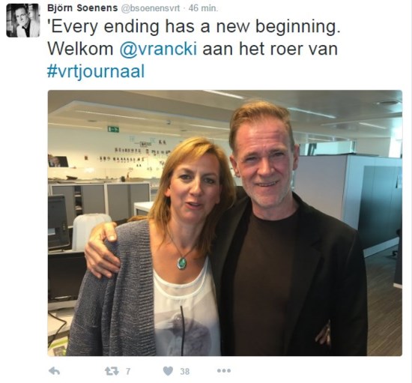The height and width of the screenshot is (383, 412).
Task: Open the #vrtjournaal hashtag search
Action: [x=96, y=71]
